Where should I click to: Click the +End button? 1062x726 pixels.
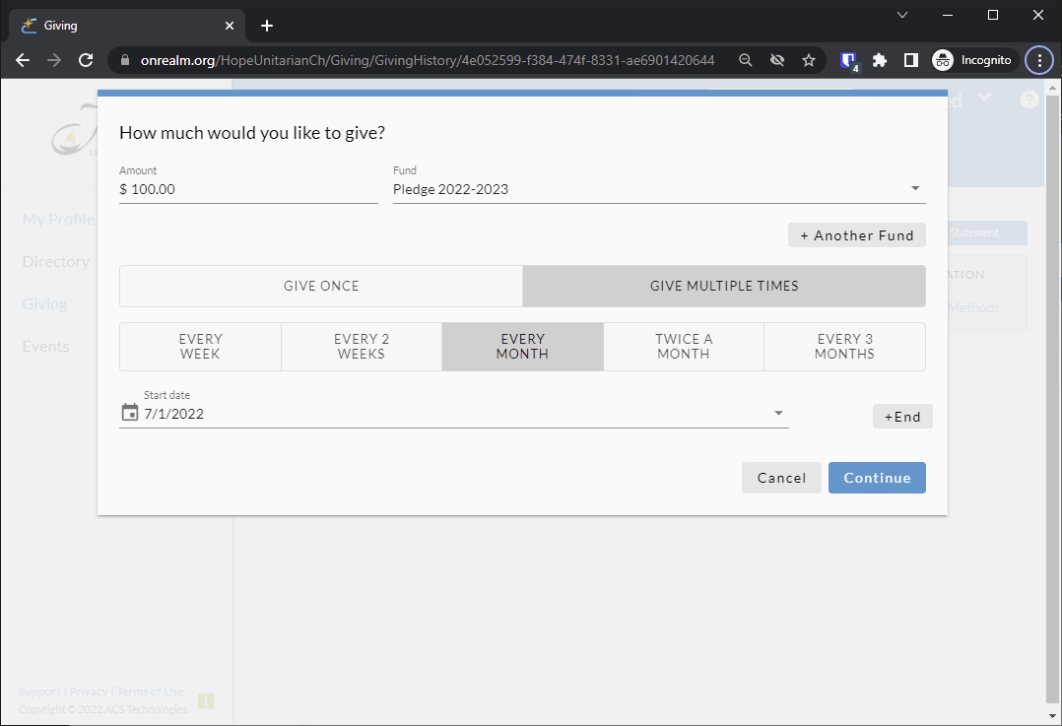[x=902, y=417]
